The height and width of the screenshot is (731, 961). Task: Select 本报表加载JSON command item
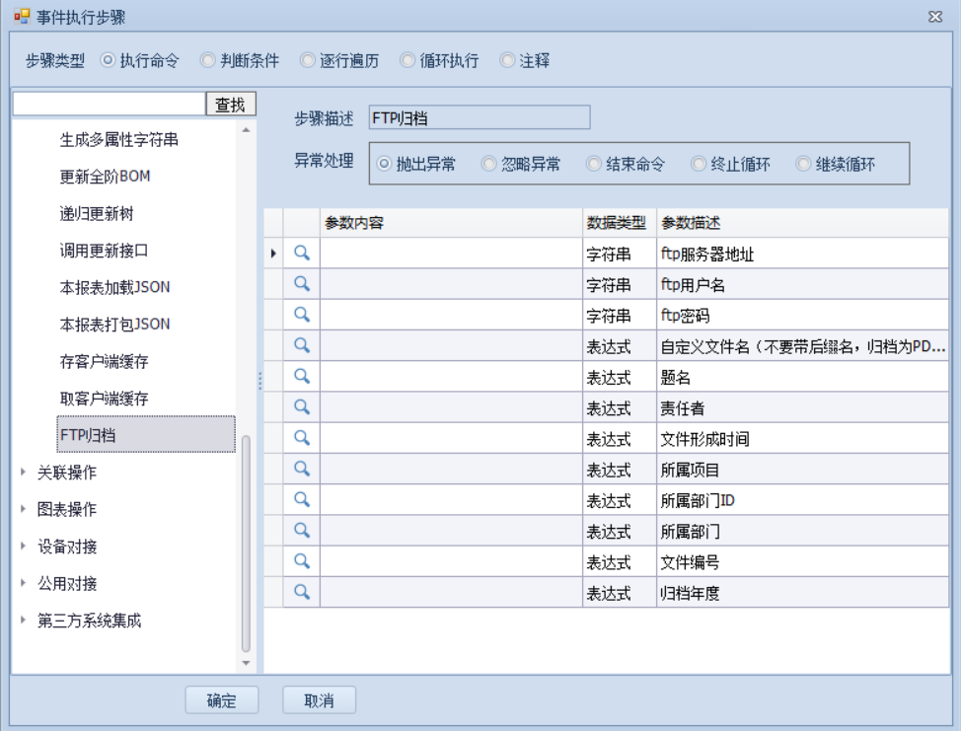[x=114, y=287]
